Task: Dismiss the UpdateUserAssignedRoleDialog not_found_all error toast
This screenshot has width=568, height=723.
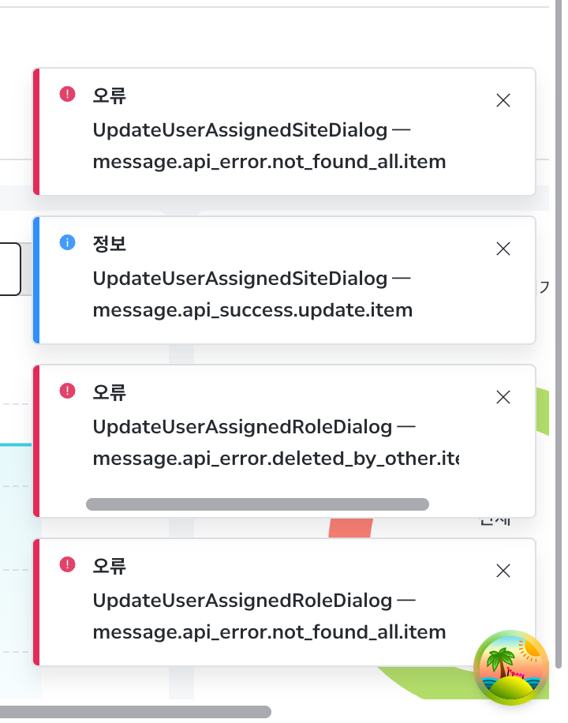Action: coord(503,571)
